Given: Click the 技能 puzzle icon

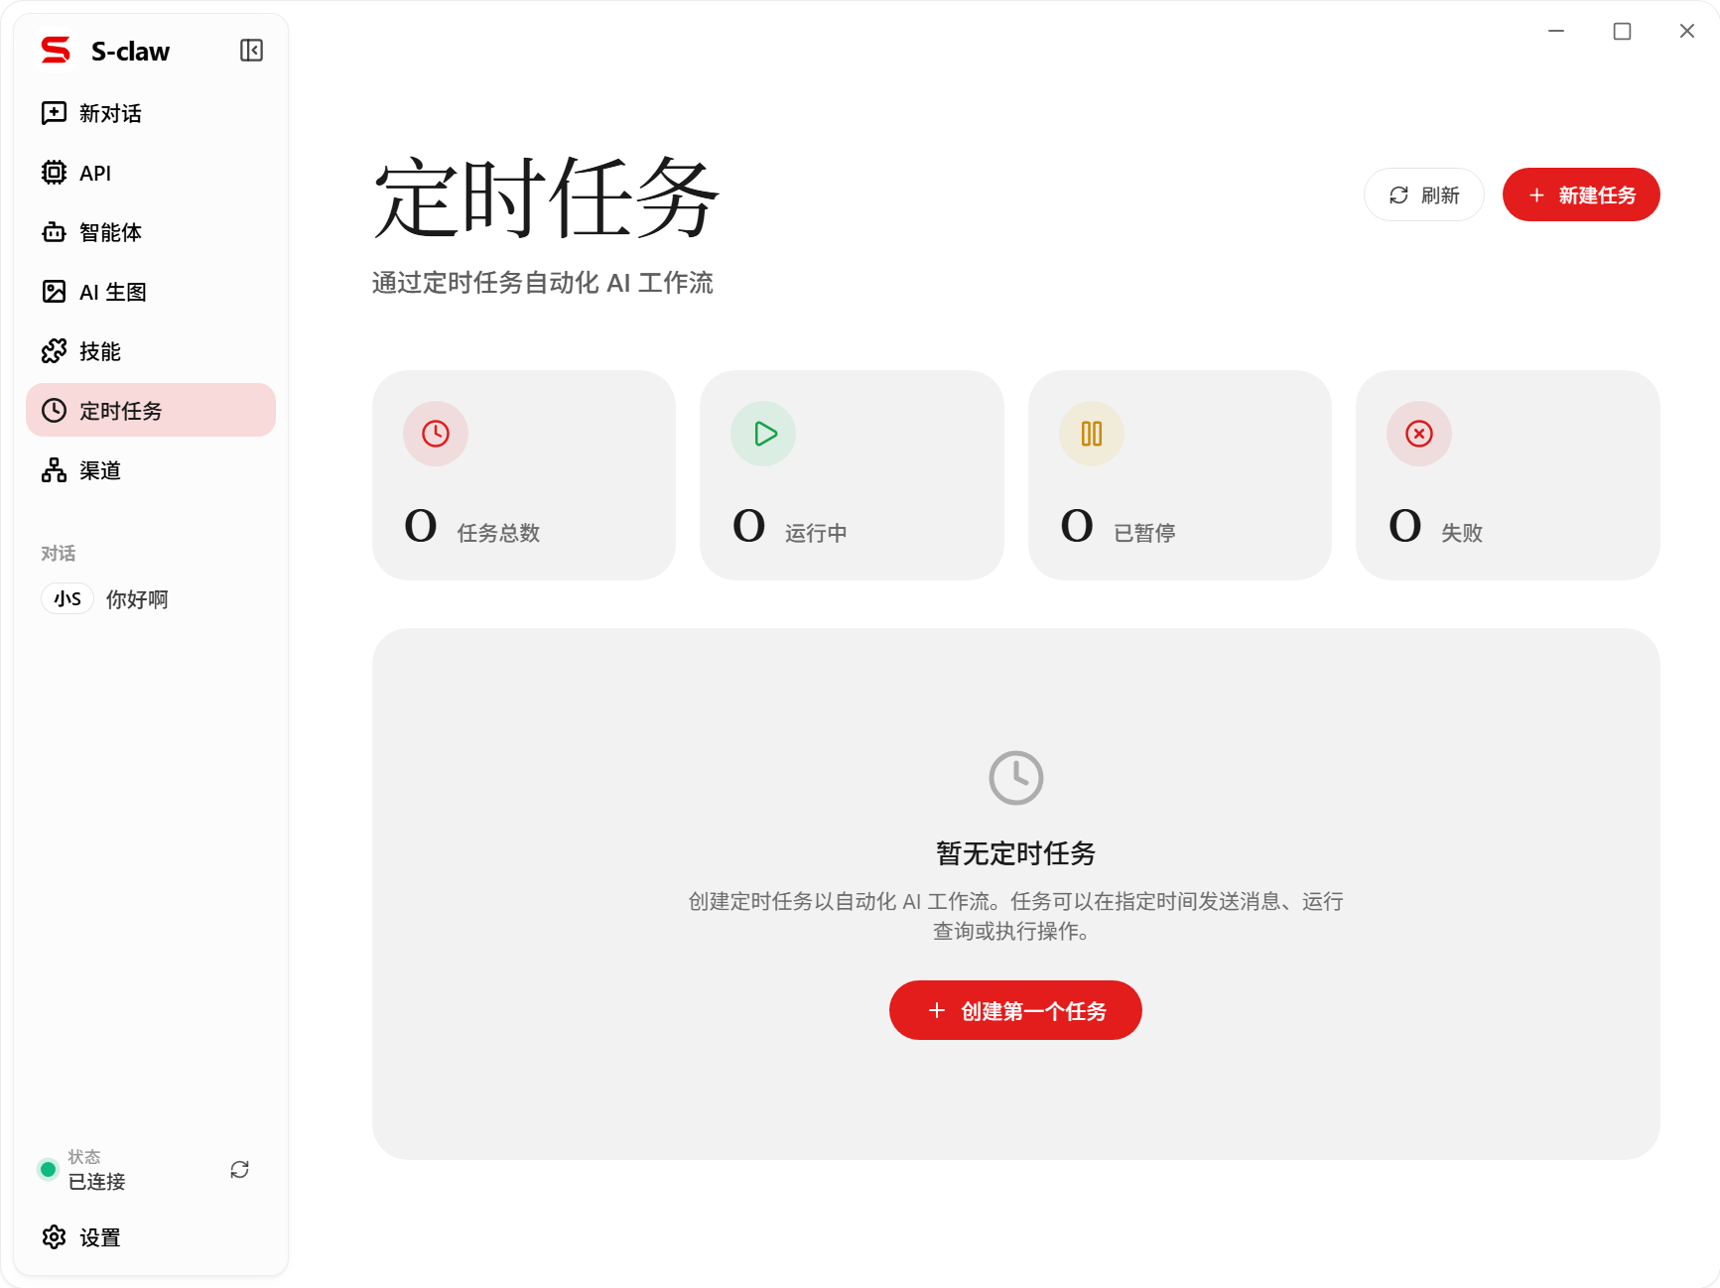Looking at the screenshot, I should (x=54, y=351).
